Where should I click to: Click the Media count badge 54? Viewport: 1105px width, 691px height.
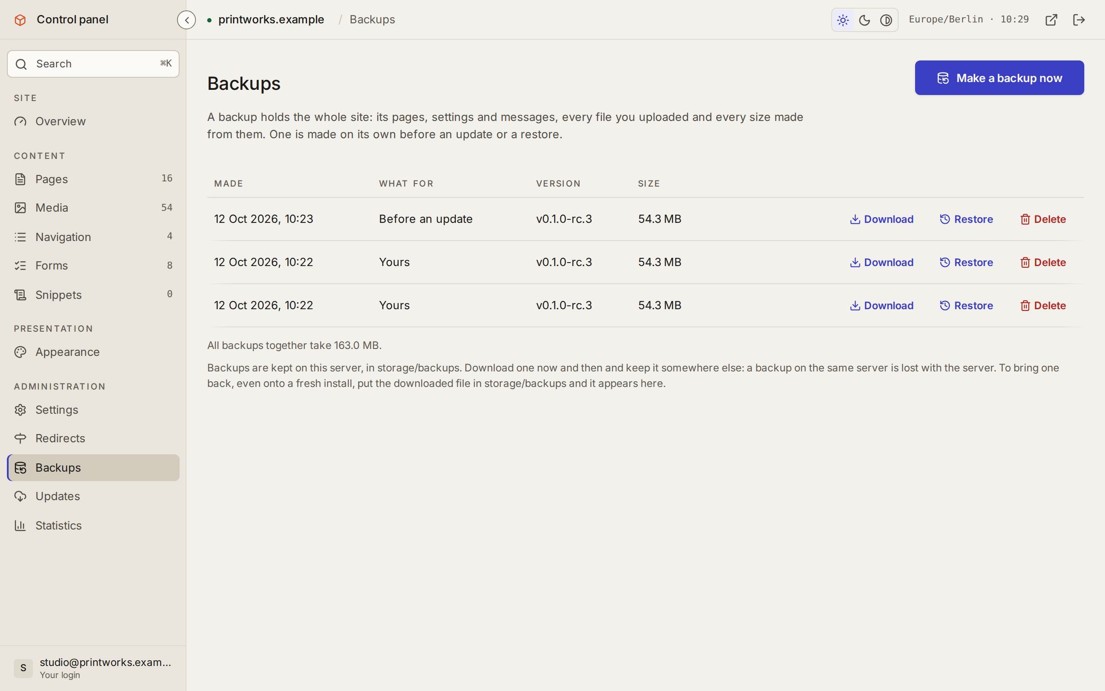point(167,208)
